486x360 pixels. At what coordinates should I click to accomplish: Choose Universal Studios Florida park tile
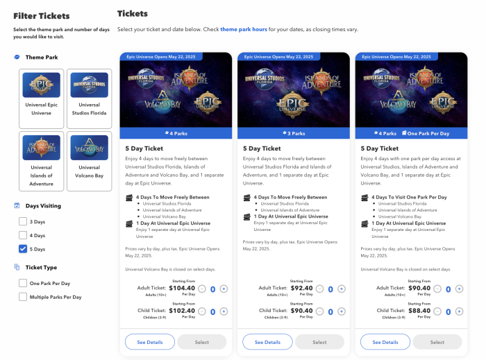point(89,98)
